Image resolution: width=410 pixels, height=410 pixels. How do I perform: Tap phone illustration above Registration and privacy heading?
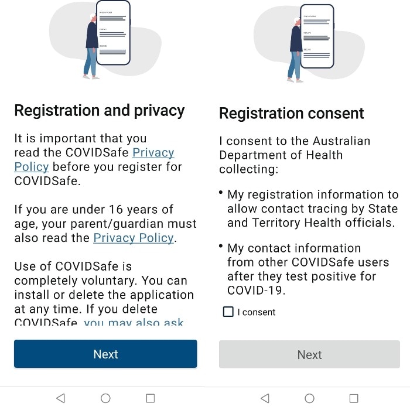coord(113,32)
